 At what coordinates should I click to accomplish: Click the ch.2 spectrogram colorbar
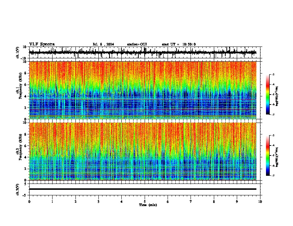pyautogui.click(x=268, y=155)
